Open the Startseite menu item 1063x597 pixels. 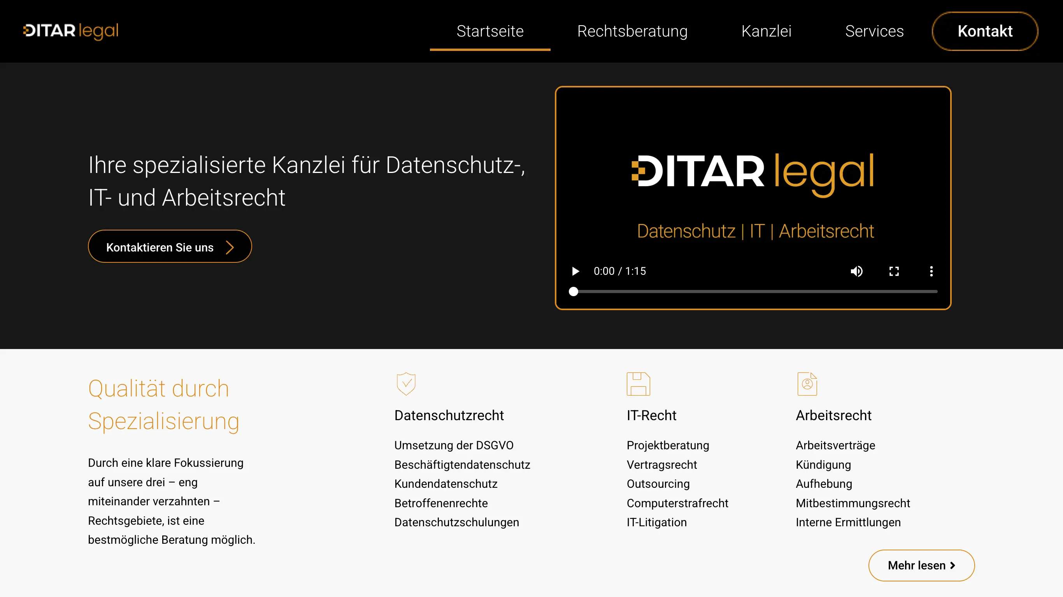490,31
